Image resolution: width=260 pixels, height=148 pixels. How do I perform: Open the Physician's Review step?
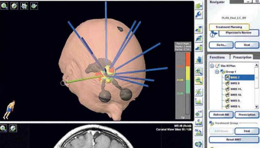[x=239, y=33]
